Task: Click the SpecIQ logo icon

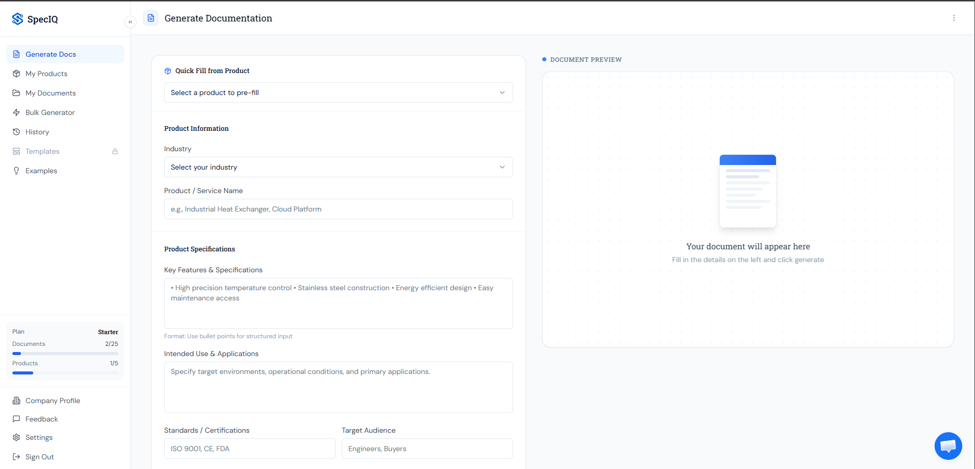Action: click(17, 19)
